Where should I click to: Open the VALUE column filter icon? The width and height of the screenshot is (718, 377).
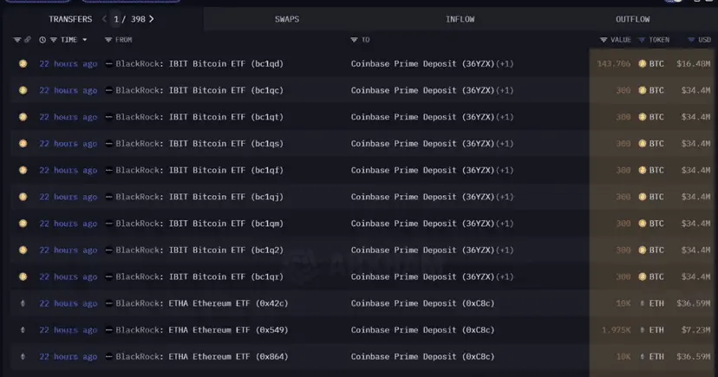pyautogui.click(x=604, y=40)
